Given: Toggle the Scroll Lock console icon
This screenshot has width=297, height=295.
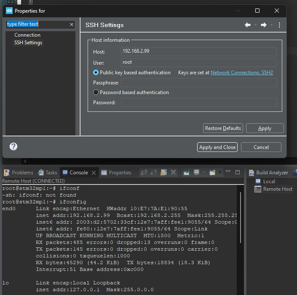Looking at the screenshot, I should point(163,172).
